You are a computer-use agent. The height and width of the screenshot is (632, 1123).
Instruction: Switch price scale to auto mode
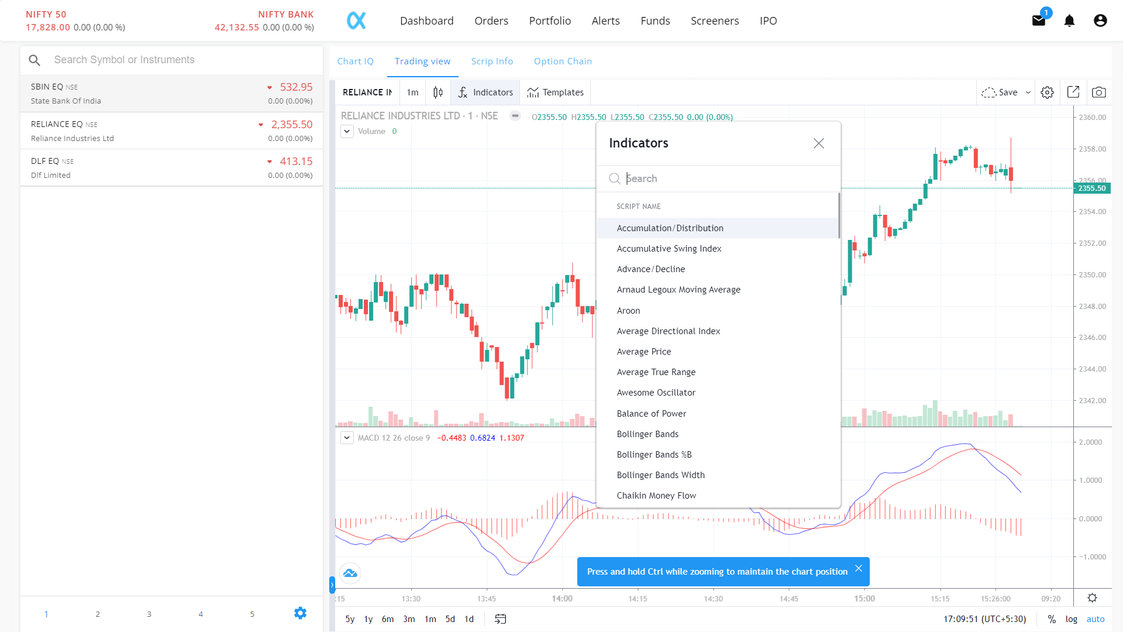pyautogui.click(x=1096, y=619)
